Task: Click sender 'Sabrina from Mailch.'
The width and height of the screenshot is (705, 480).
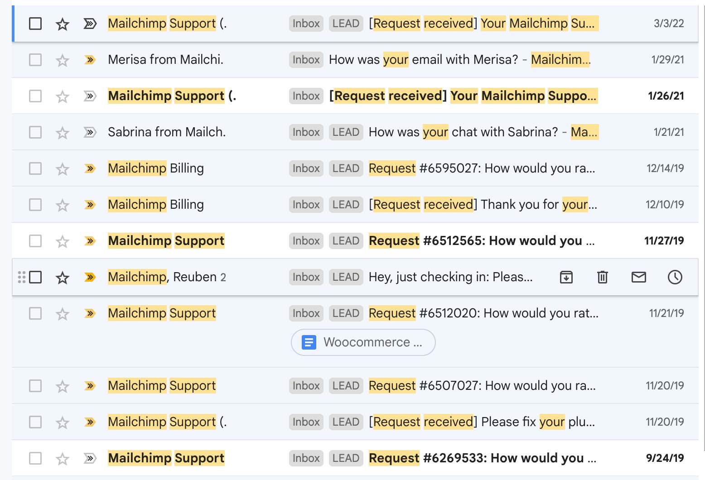Action: (167, 132)
